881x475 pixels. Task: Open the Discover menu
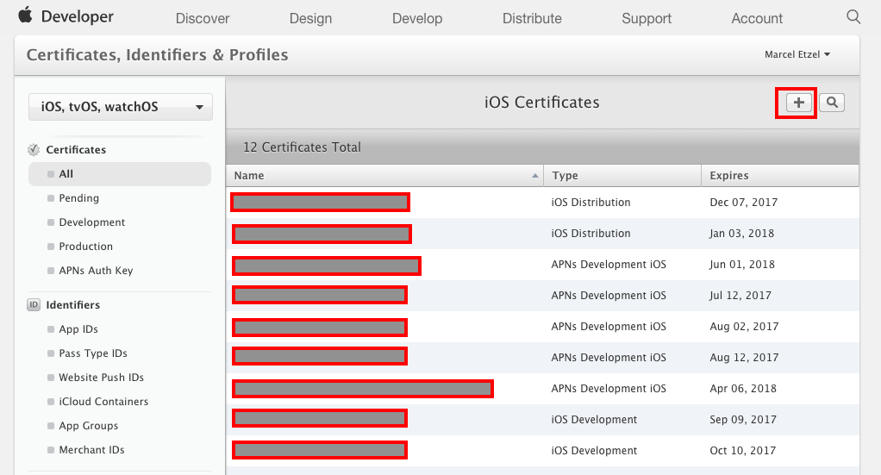tap(203, 19)
